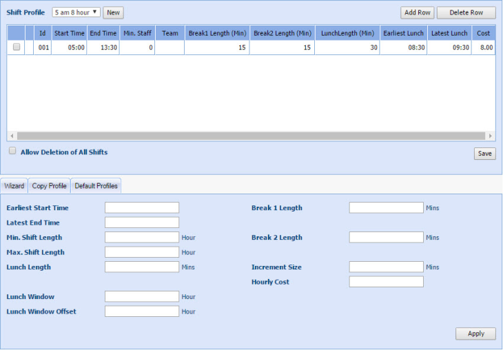Focus the Latest End Time input
Viewport: 503px width, 350px height.
click(x=141, y=223)
